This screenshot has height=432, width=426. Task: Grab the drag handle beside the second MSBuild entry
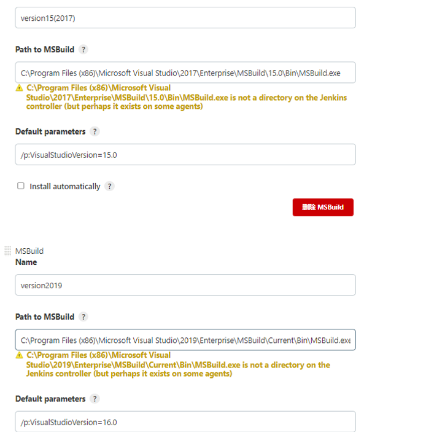(x=8, y=251)
